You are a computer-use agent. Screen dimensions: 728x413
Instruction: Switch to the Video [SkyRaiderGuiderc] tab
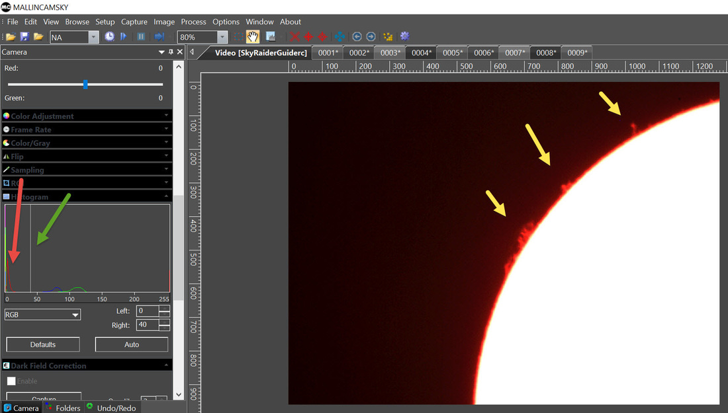[x=261, y=53]
